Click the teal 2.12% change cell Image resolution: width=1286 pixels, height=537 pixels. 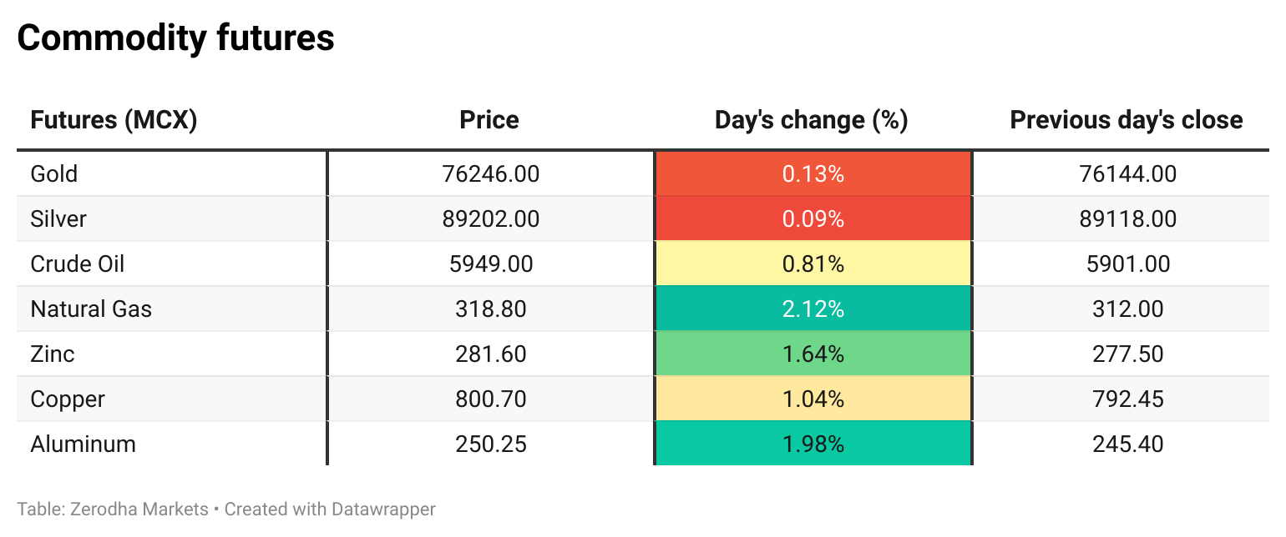point(813,309)
